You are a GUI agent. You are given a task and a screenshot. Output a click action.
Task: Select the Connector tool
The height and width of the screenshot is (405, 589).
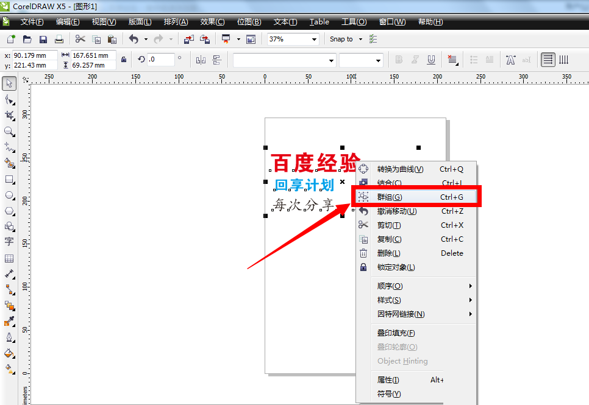(9, 290)
